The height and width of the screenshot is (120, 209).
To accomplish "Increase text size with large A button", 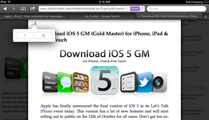I will (43, 35).
